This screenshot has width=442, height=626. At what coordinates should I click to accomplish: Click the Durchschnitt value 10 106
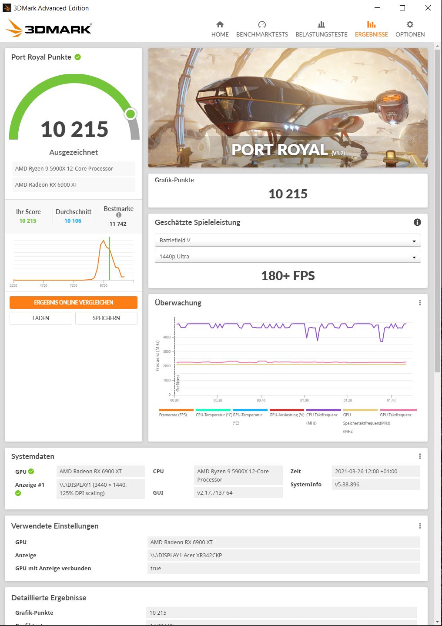pos(73,221)
